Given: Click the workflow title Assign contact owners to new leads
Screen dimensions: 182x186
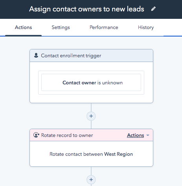Looking at the screenshot, I should tap(86, 9).
